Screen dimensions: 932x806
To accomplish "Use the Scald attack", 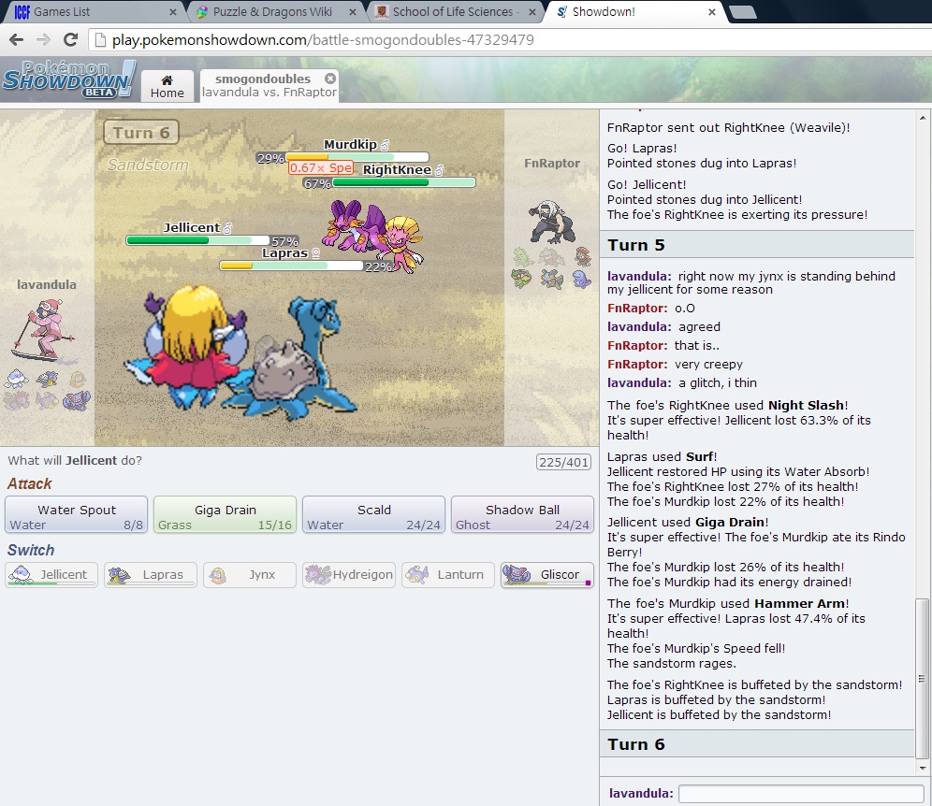I will (374, 515).
